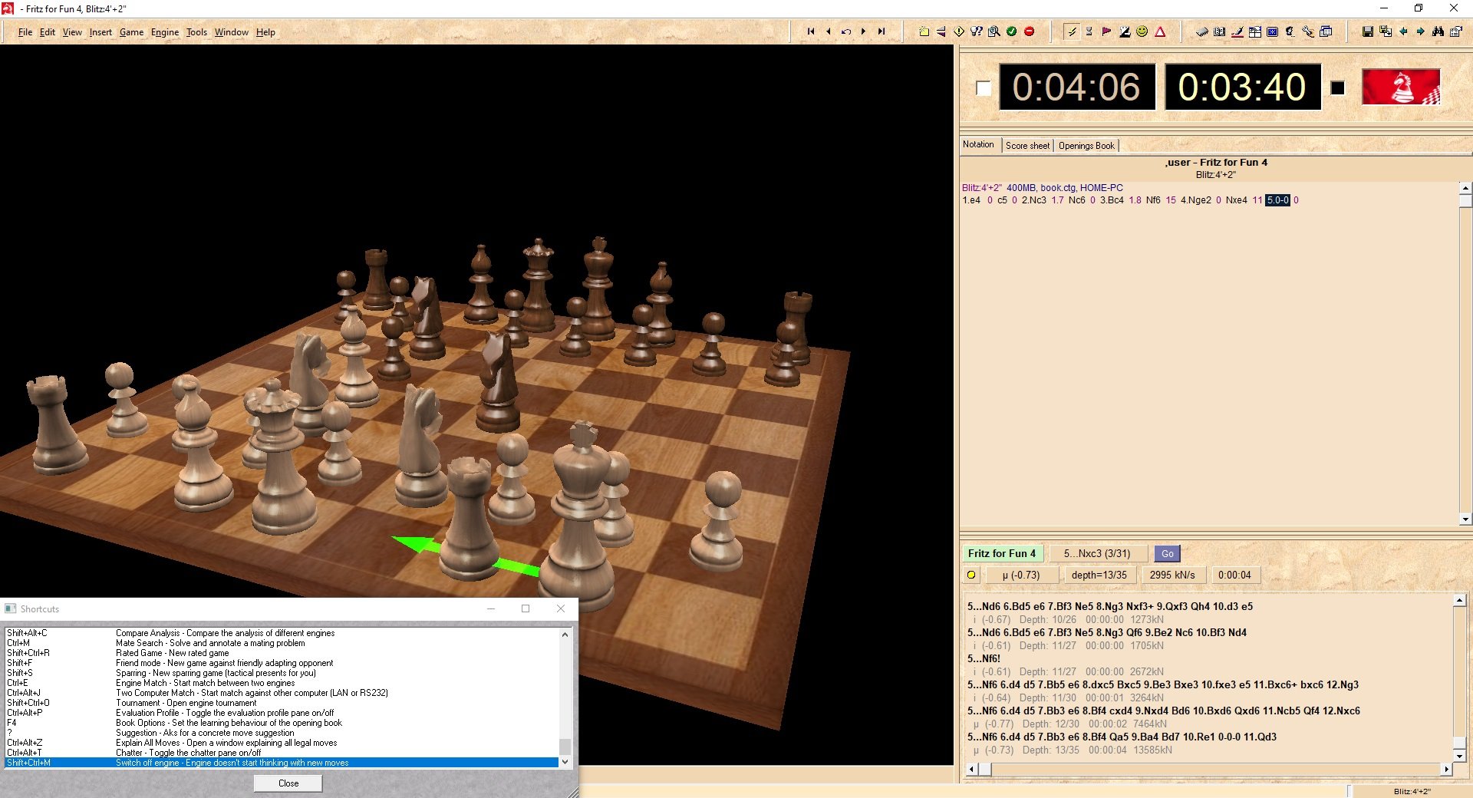This screenshot has width=1473, height=798.
Task: Jump to the start of the game
Action: point(811,31)
